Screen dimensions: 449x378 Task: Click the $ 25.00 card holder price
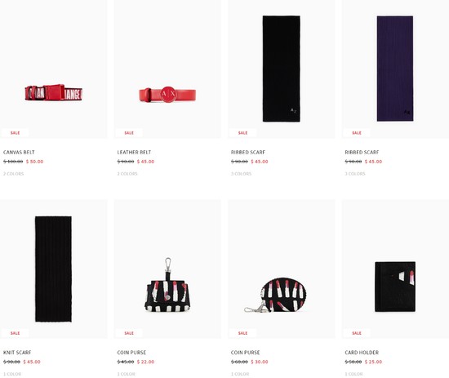point(373,362)
